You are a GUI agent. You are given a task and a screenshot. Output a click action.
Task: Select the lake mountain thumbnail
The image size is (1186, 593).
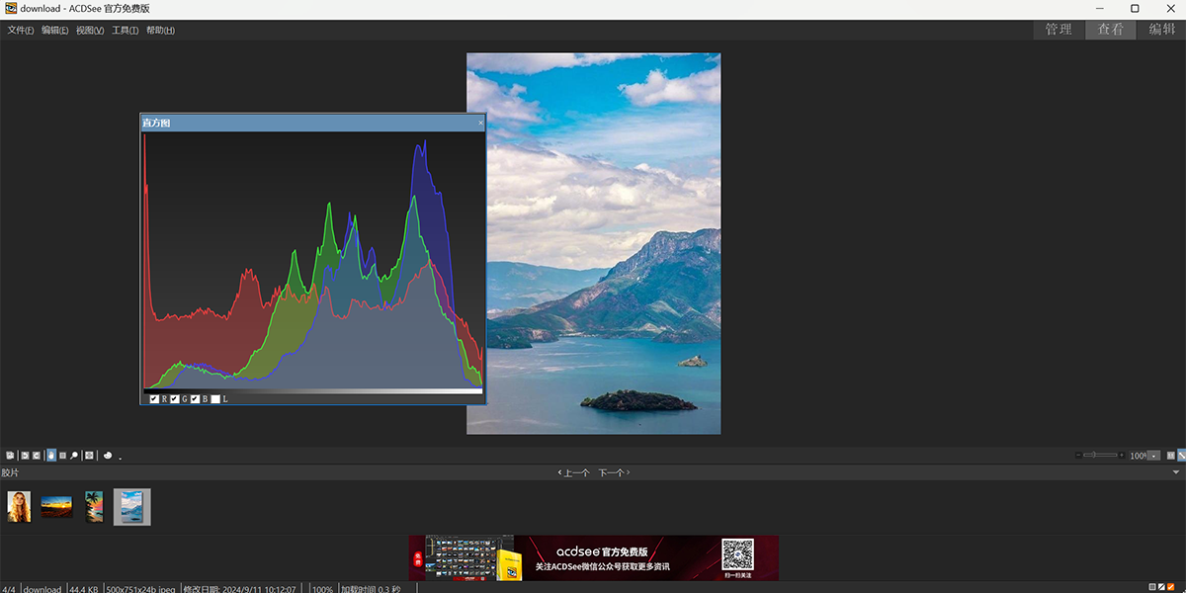[x=131, y=507]
